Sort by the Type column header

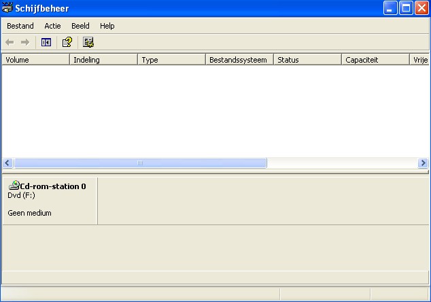172,60
